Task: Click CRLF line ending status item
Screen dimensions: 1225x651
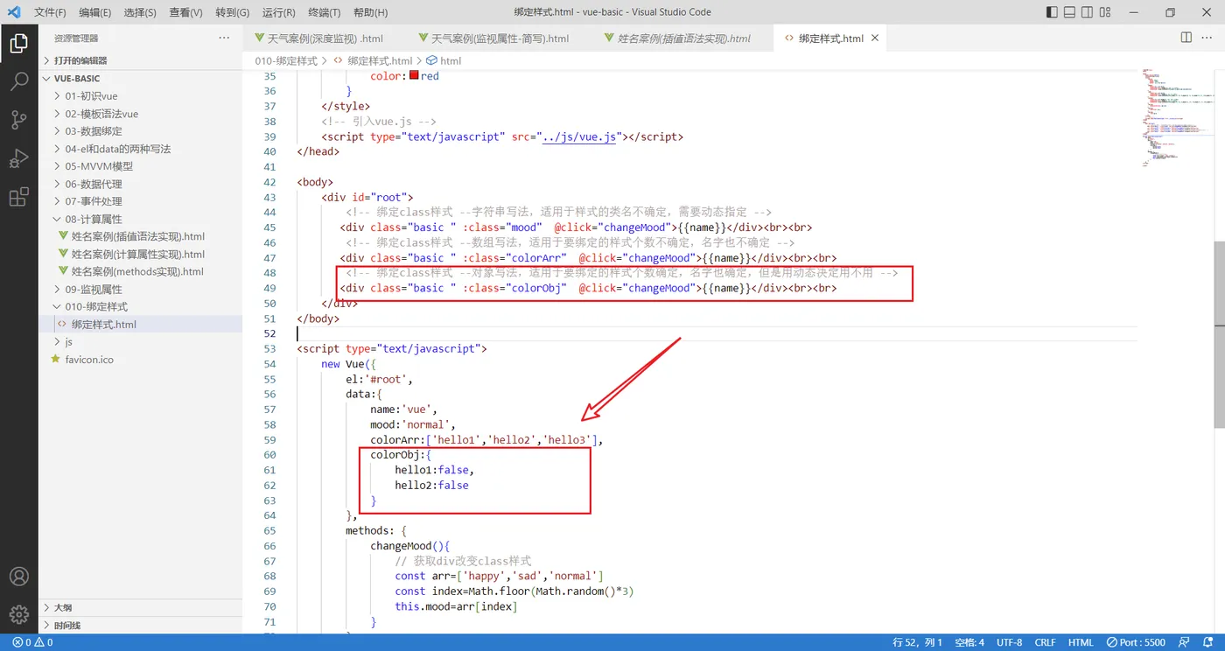Action: [x=1045, y=642]
